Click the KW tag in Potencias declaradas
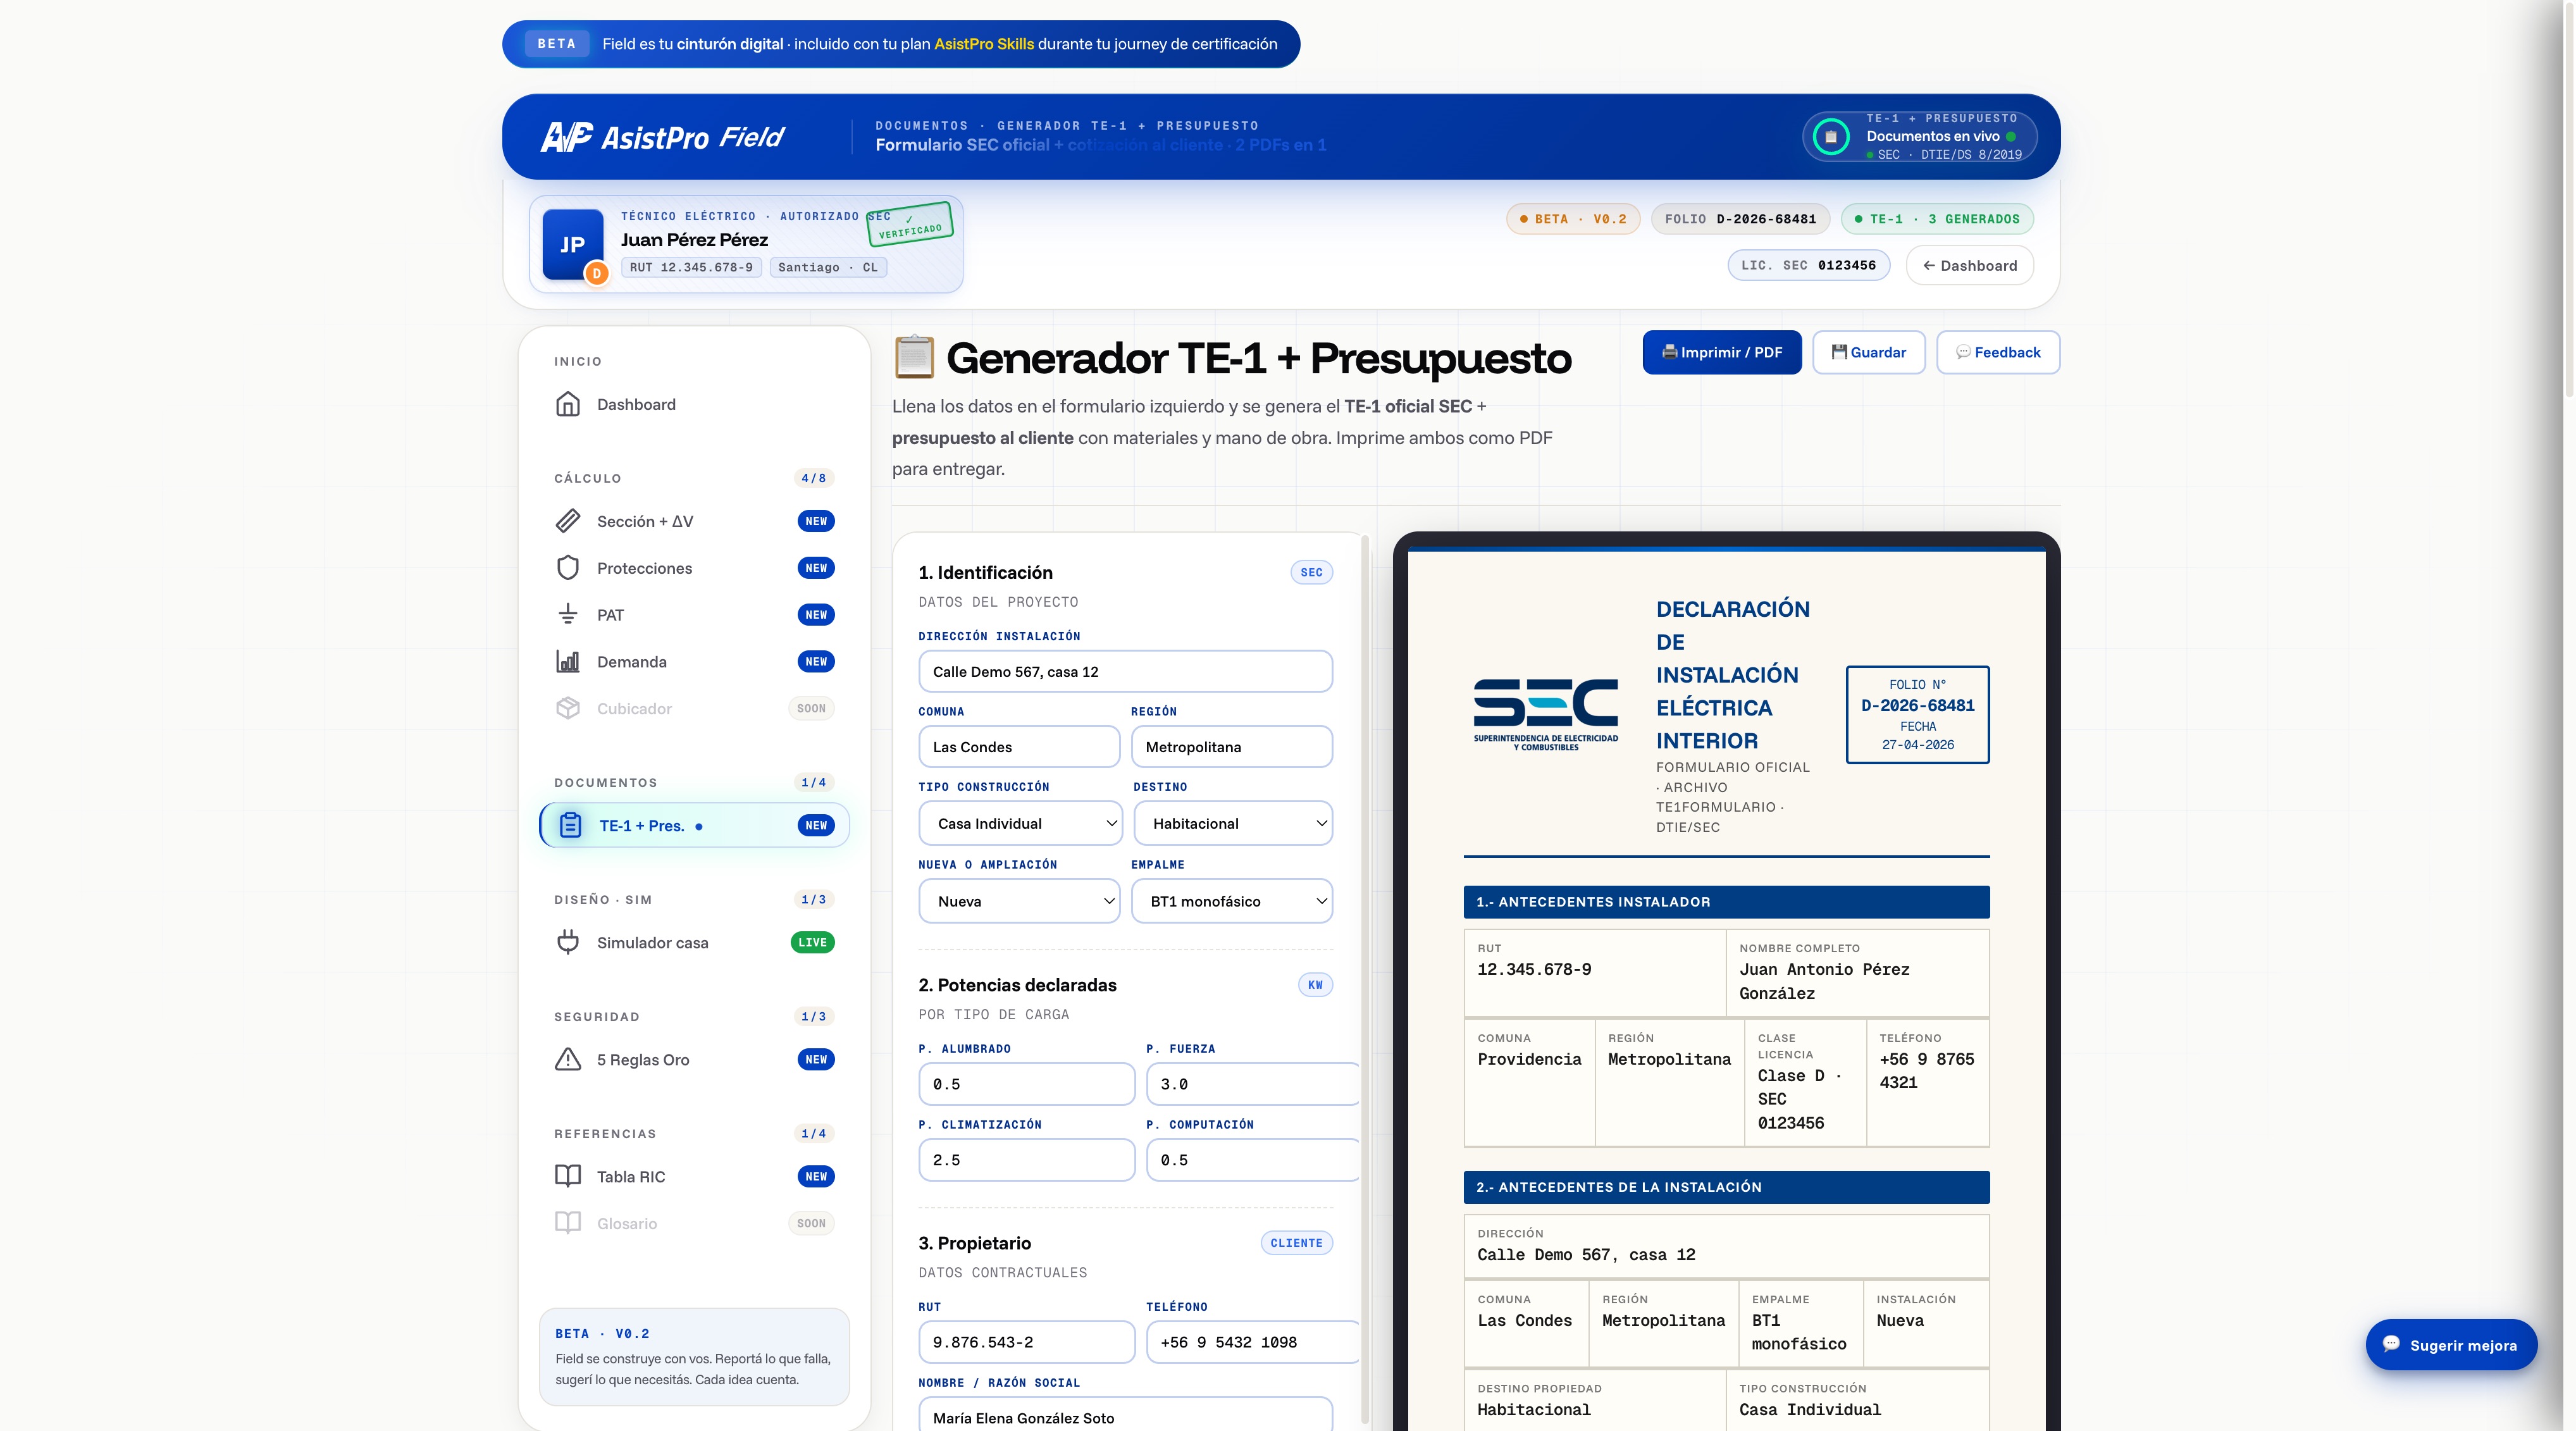The width and height of the screenshot is (2576, 1431). coord(1315,985)
